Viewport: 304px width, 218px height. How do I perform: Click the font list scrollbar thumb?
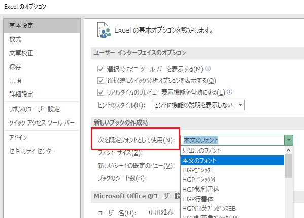tap(288, 166)
